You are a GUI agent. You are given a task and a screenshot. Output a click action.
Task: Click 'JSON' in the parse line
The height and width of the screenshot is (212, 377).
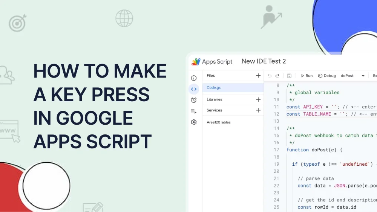coord(340,186)
